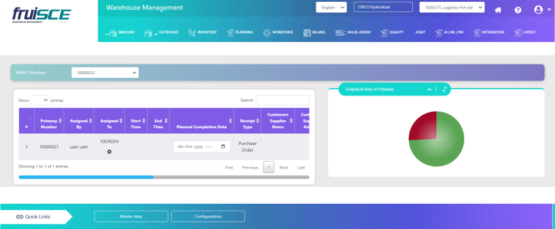Screen dimensions: 555x229
Task: Expand the WMPO Number dropdown
Action: click(105, 72)
